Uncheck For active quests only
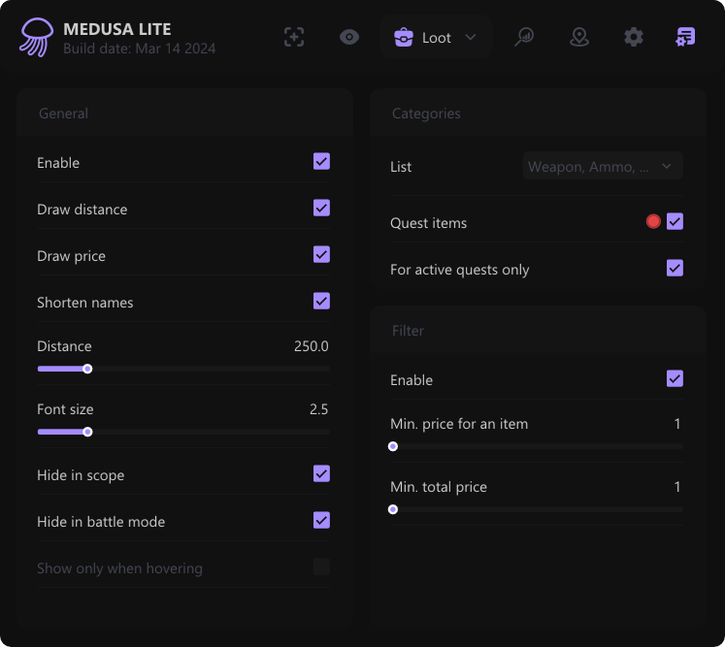The width and height of the screenshot is (725, 647). (x=675, y=268)
